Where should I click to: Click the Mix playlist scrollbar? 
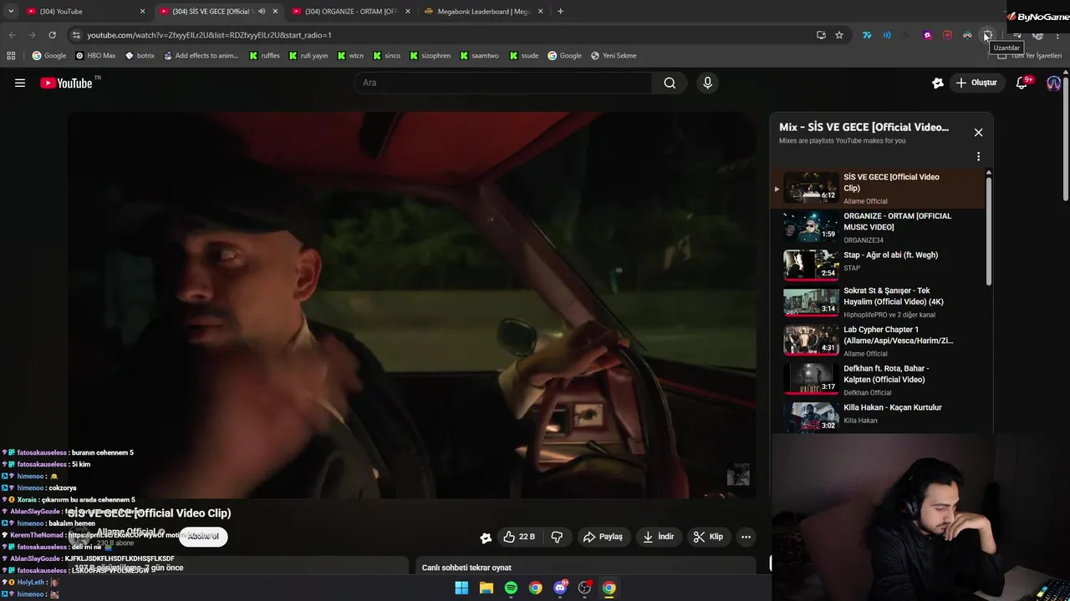(989, 230)
